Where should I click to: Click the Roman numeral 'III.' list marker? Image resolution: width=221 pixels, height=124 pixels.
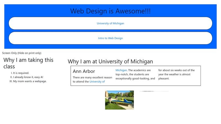click(x=11, y=81)
